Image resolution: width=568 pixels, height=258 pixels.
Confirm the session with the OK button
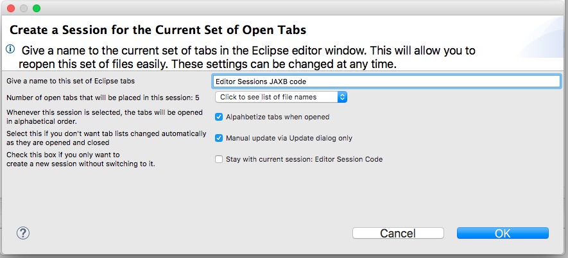pyautogui.click(x=503, y=234)
